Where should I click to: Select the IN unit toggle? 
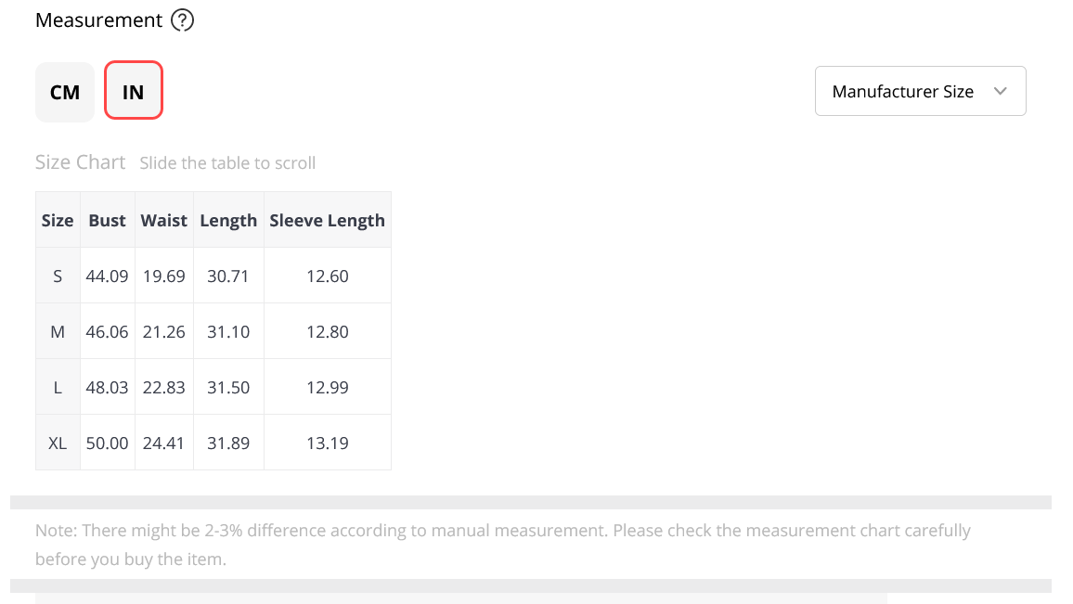[134, 90]
